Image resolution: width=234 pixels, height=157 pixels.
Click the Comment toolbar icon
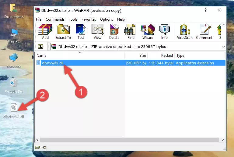tap(204, 32)
